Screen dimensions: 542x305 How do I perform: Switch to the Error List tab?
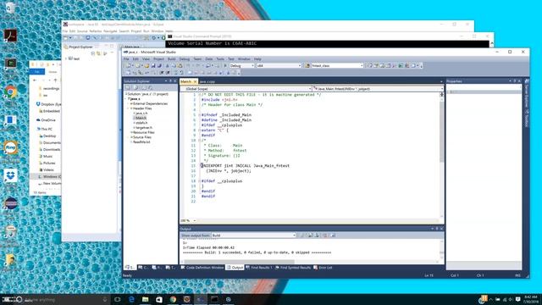(x=323, y=268)
